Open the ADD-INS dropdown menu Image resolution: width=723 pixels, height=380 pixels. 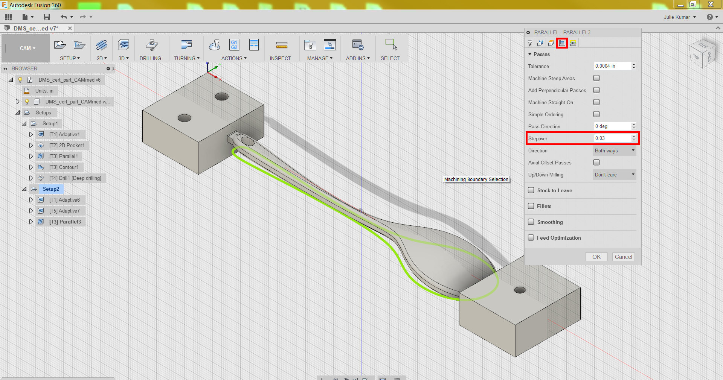click(358, 58)
